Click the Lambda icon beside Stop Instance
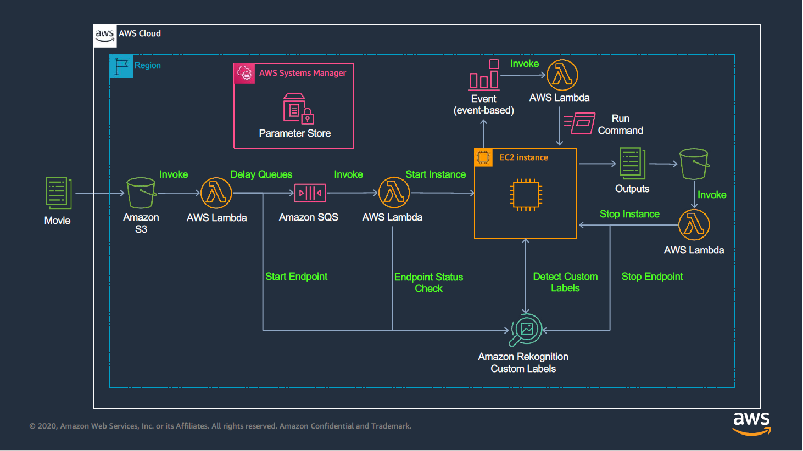This screenshot has height=451, width=803. coord(694,225)
